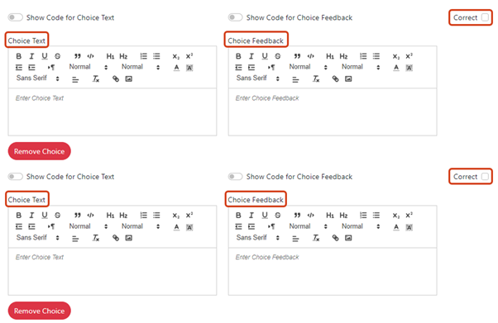498x323 pixels.
Task: Pick background color in the top Choice Feedback editor
Action: click(409, 68)
